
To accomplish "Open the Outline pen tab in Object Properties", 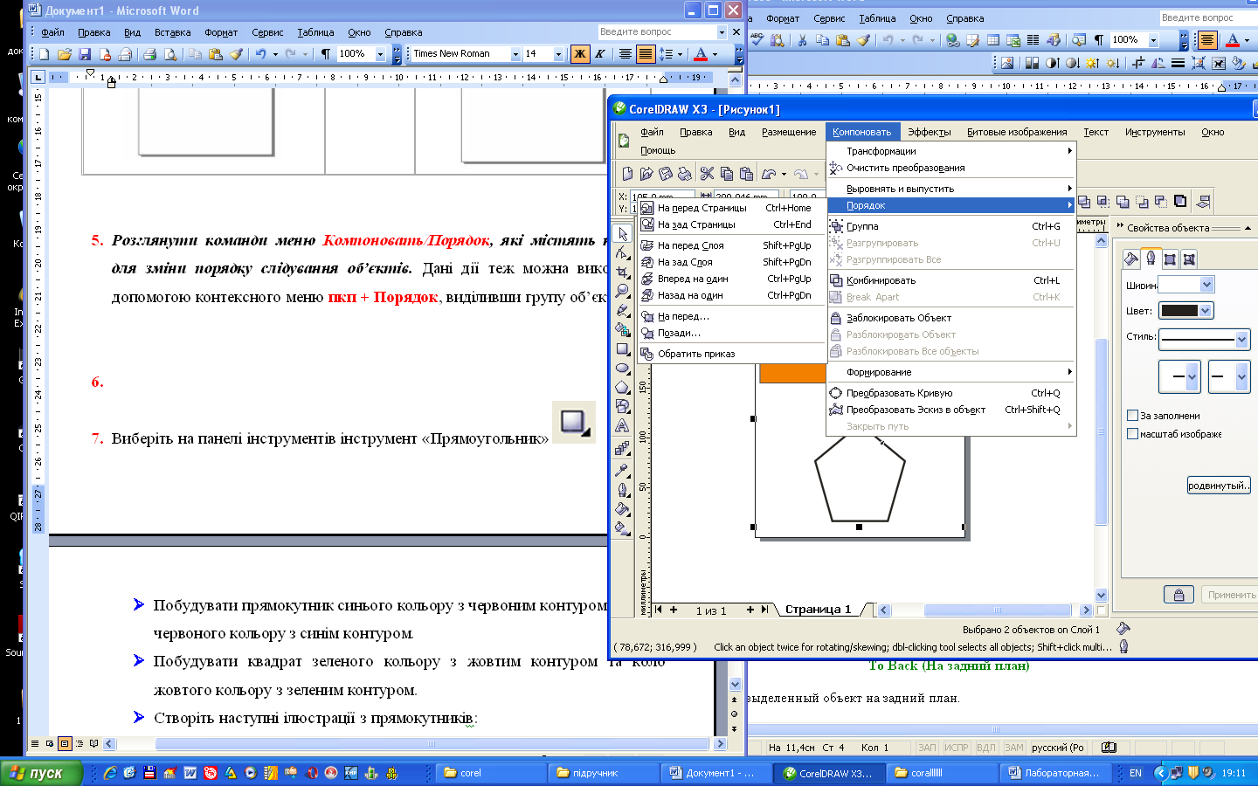I will click(1151, 259).
